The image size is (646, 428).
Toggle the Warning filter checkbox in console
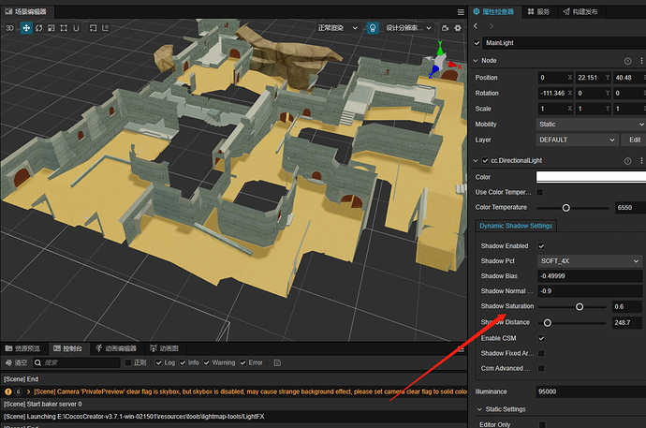point(207,362)
